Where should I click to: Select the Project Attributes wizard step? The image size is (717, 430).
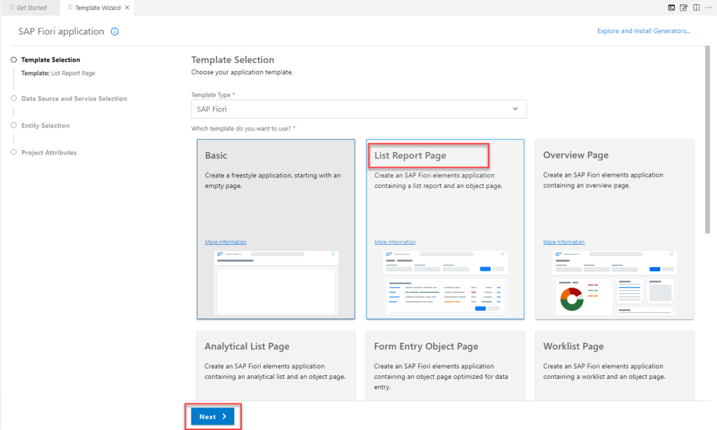[x=49, y=152]
